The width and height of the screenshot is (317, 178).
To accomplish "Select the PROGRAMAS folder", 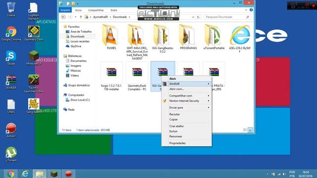I will pyautogui.click(x=188, y=37).
